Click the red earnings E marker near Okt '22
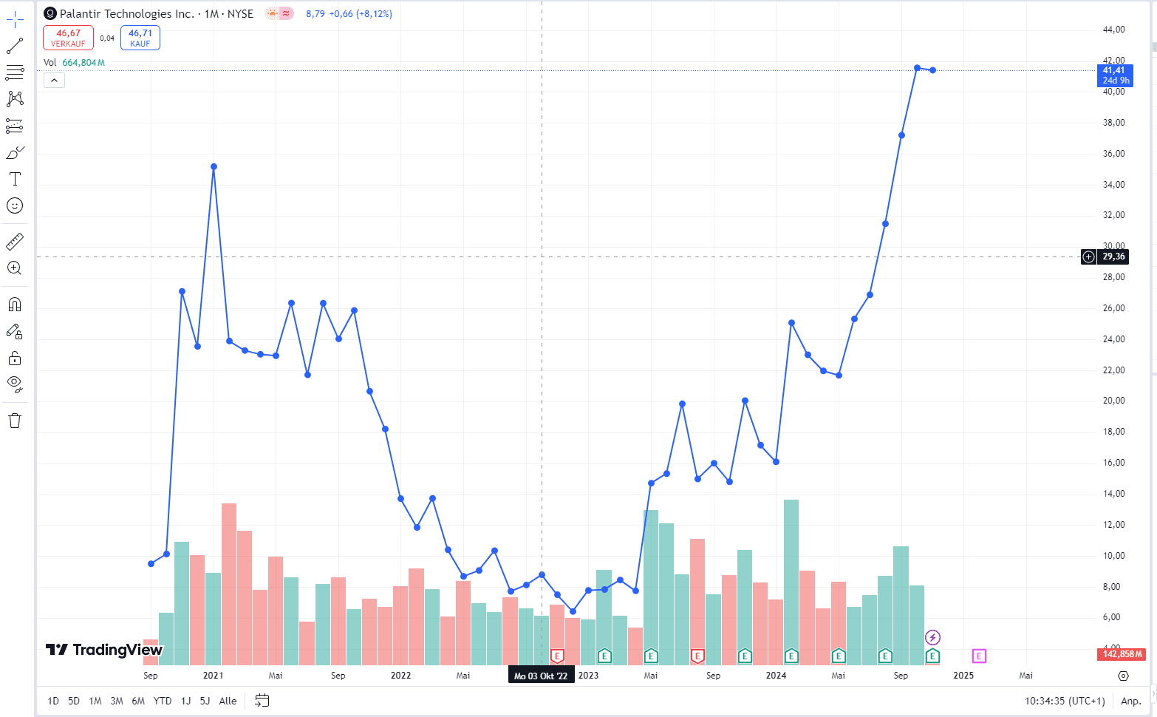Screen dimensions: 1157x717 click(x=557, y=656)
